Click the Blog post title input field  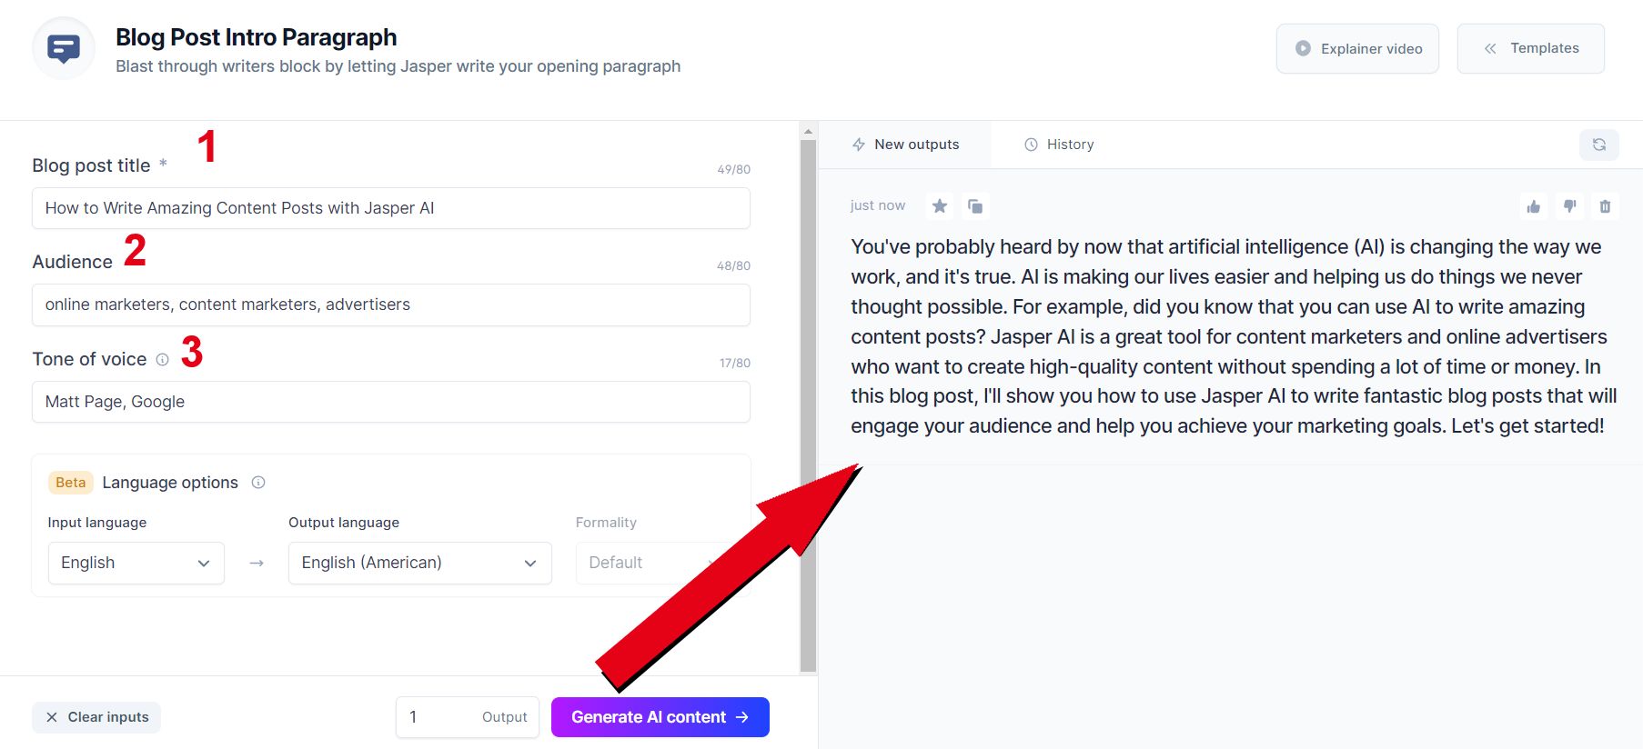[x=391, y=208]
